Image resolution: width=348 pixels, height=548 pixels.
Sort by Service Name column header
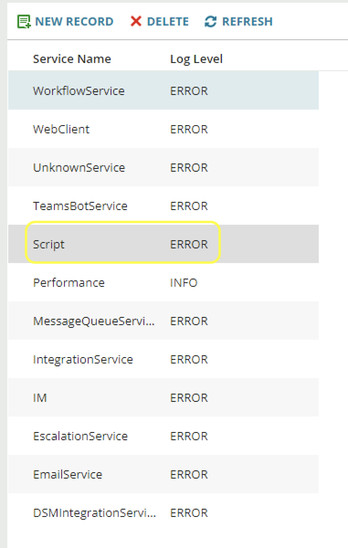(x=72, y=59)
